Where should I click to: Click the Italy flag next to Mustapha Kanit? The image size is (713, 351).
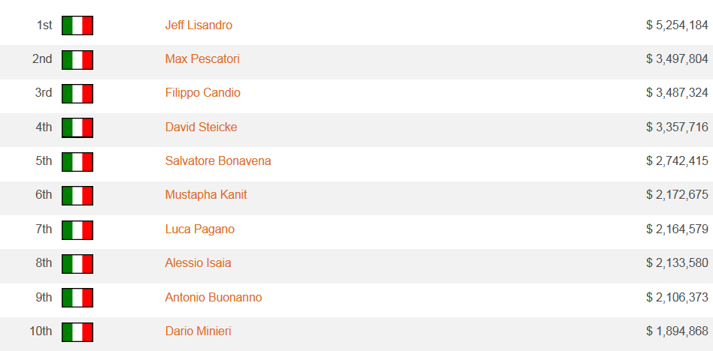77,196
